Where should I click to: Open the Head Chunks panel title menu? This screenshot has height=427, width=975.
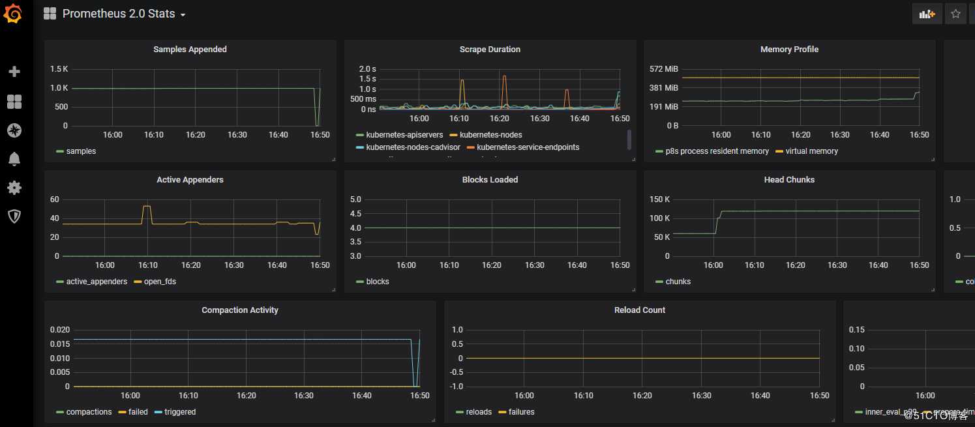[x=789, y=180]
